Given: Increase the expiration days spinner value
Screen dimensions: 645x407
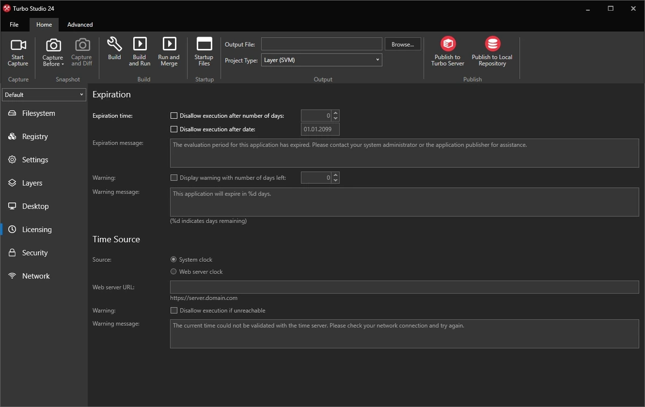Looking at the screenshot, I should (335, 113).
